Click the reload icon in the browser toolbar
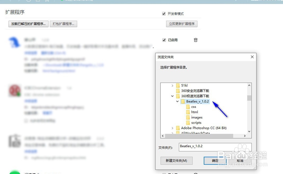Viewport: 283px width, 174px height. tap(28, 1)
